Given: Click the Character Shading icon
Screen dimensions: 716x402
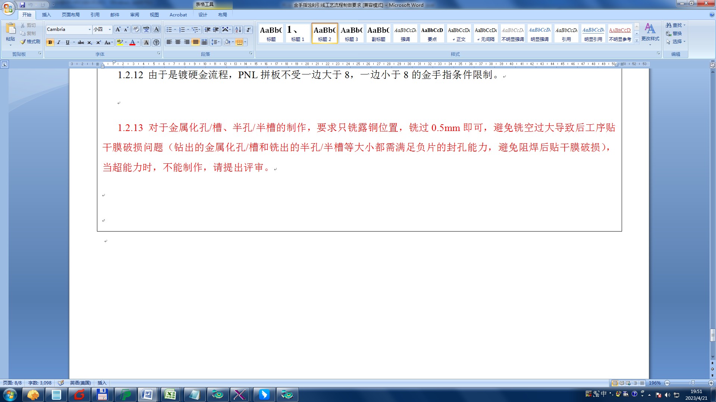Looking at the screenshot, I should (146, 42).
